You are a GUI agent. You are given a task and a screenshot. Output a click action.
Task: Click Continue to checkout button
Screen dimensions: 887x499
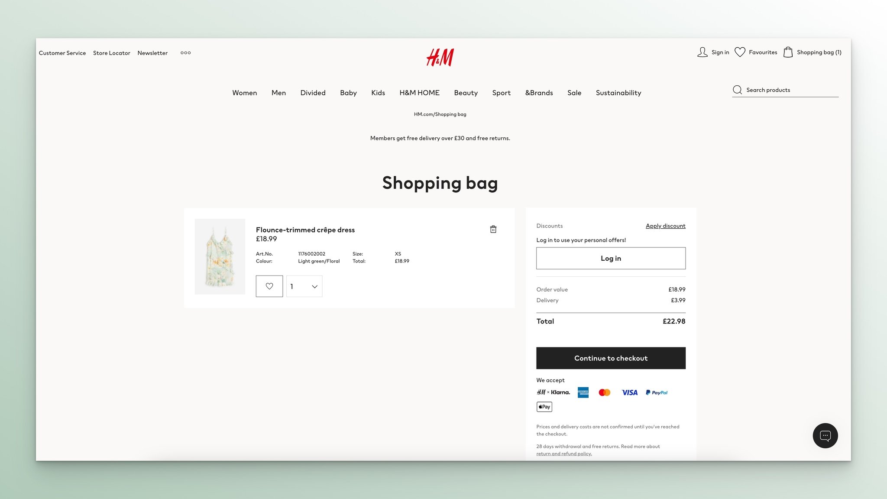tap(610, 358)
